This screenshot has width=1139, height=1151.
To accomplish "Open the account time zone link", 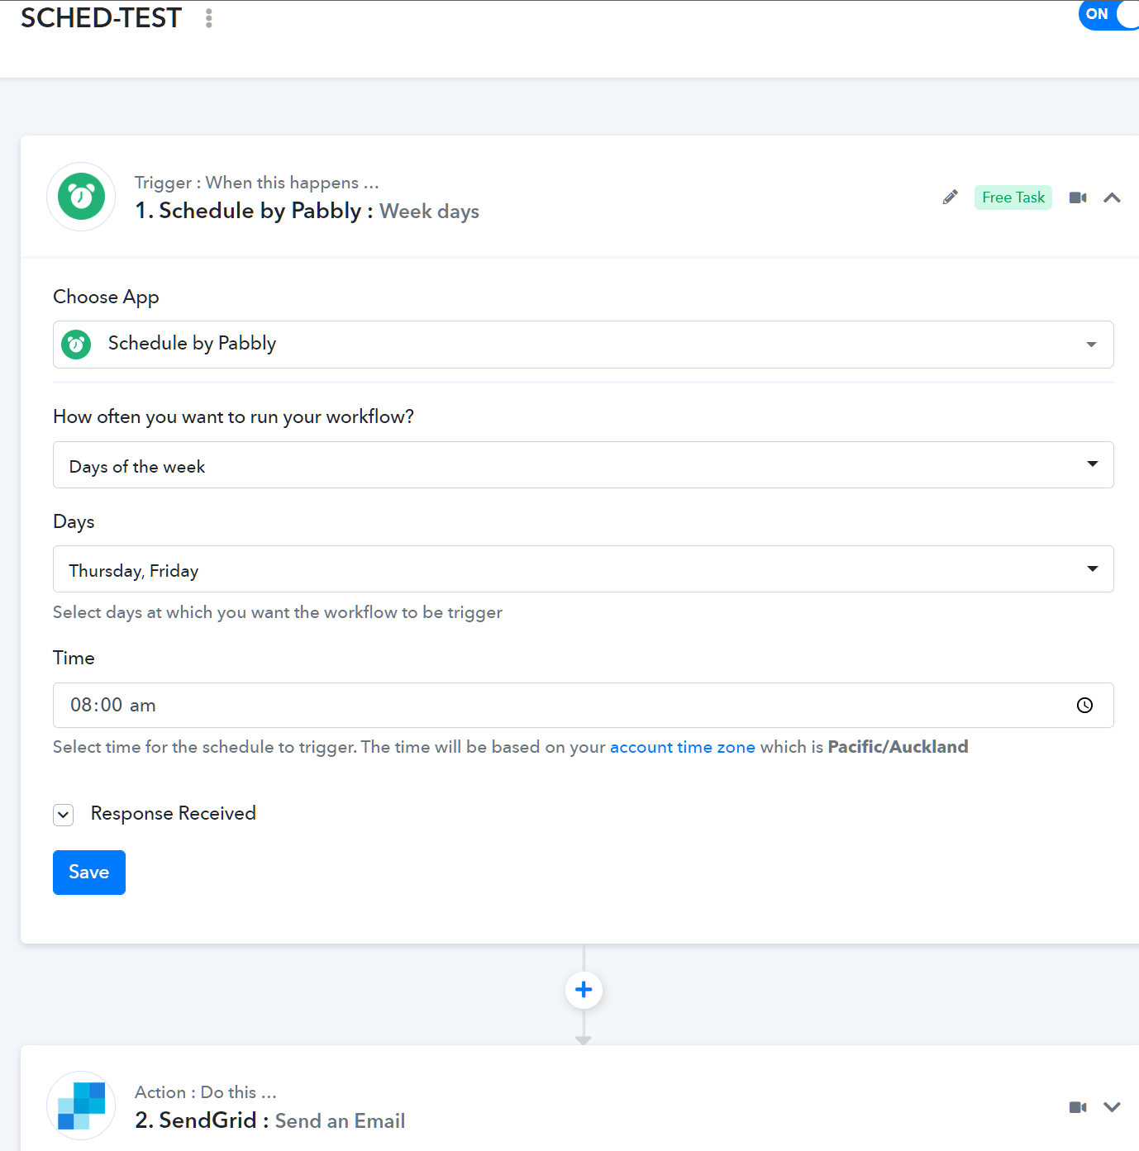I will click(x=683, y=747).
